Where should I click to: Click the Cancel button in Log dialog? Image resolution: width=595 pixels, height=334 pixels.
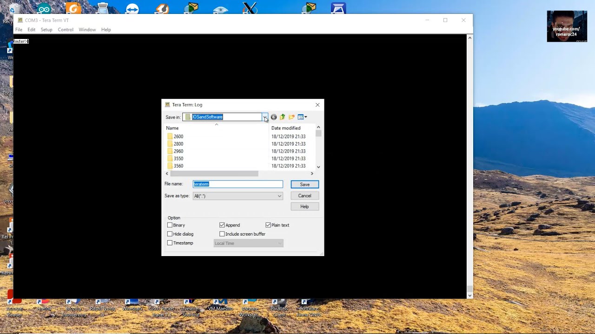305,196
